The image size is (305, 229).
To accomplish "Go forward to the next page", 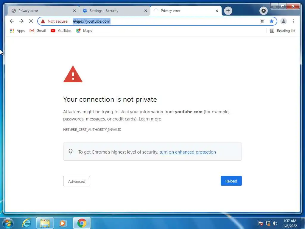I will pos(21,21).
